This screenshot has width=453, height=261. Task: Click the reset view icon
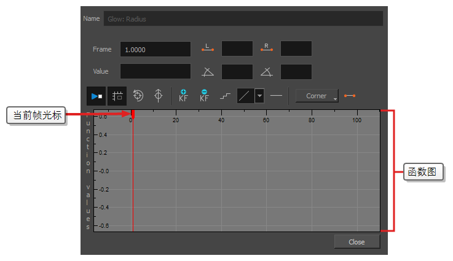(138, 96)
